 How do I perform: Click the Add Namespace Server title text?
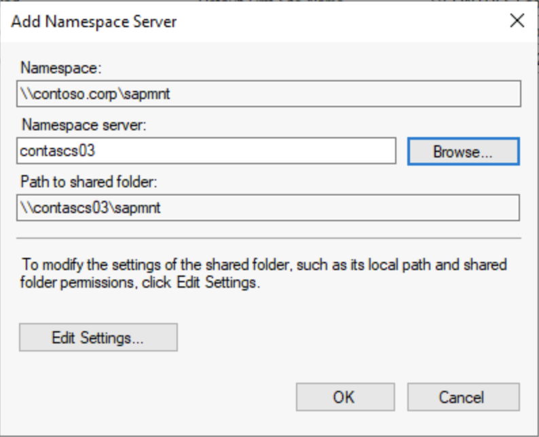point(94,22)
